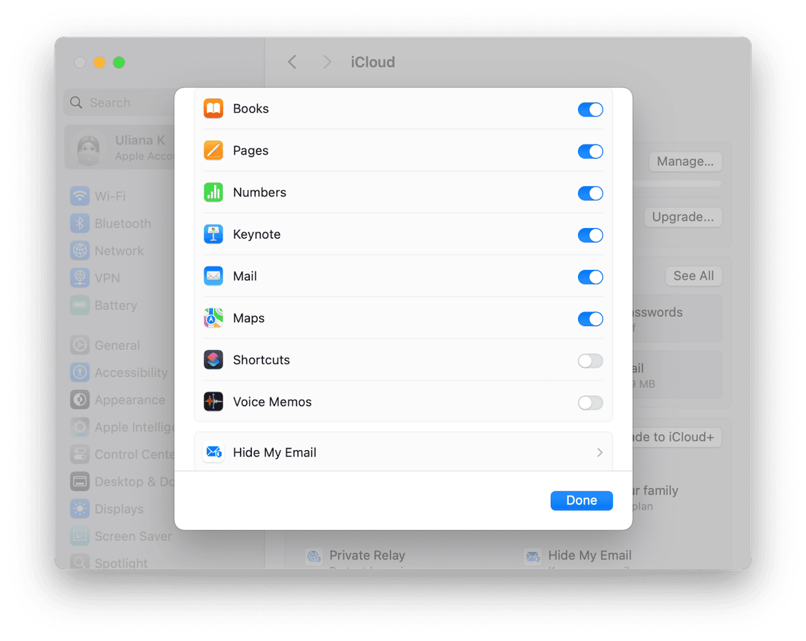Click the Manage... button
The height and width of the screenshot is (641, 806).
coord(685,161)
